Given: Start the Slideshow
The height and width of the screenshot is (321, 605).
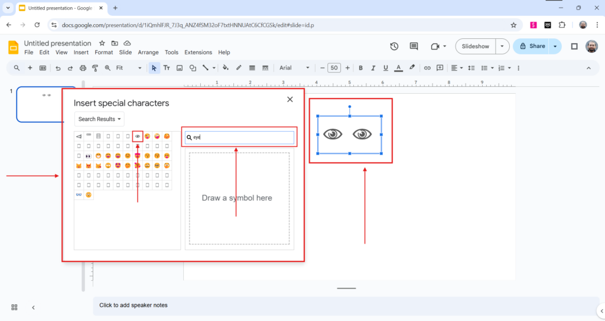Looking at the screenshot, I should pos(475,46).
